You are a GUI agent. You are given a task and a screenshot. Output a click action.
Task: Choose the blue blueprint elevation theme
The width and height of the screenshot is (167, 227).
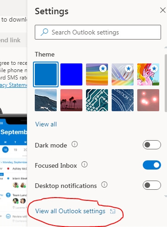(123, 100)
